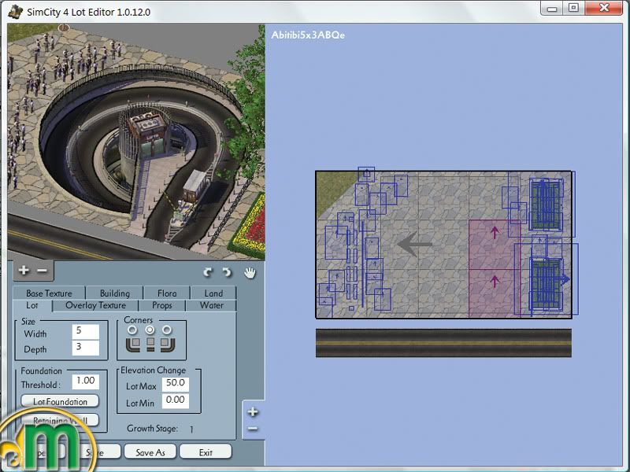This screenshot has width=630, height=472.
Task: Switch to the Props tab
Action: (161, 305)
